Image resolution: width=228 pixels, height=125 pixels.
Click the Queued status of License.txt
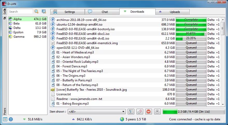click(191, 94)
